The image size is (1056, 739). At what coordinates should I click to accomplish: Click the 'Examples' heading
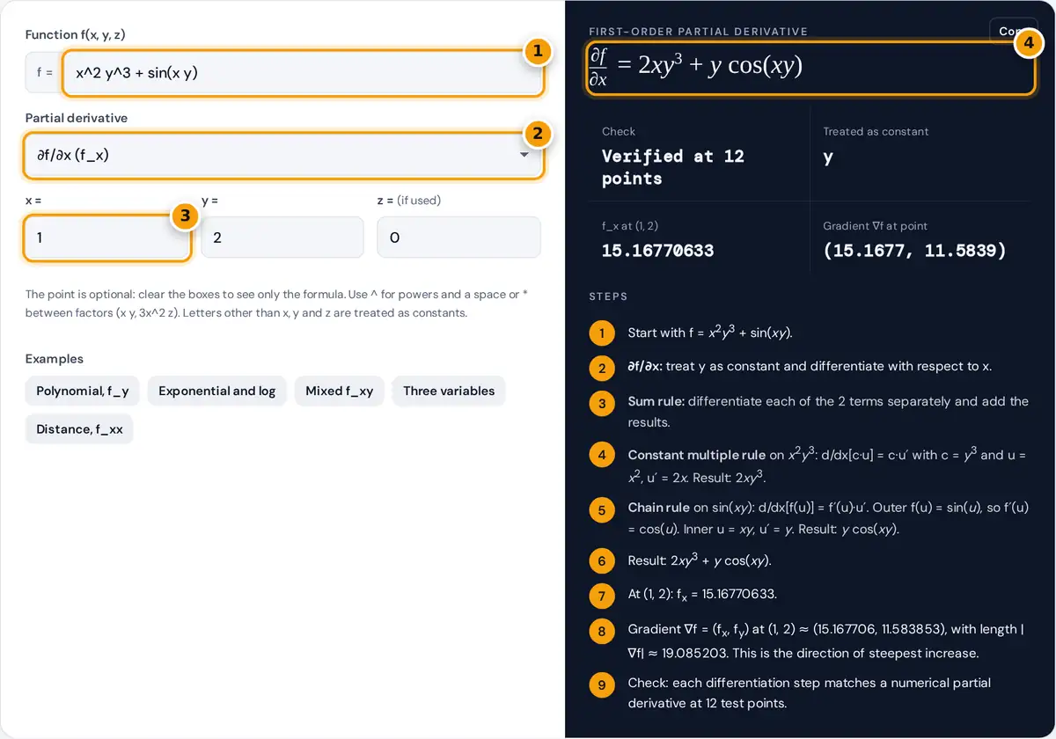[55, 359]
